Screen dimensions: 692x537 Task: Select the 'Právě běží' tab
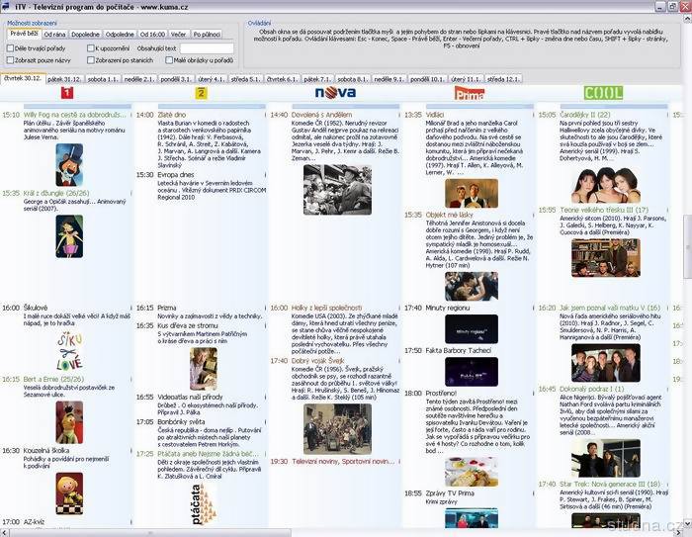25,34
